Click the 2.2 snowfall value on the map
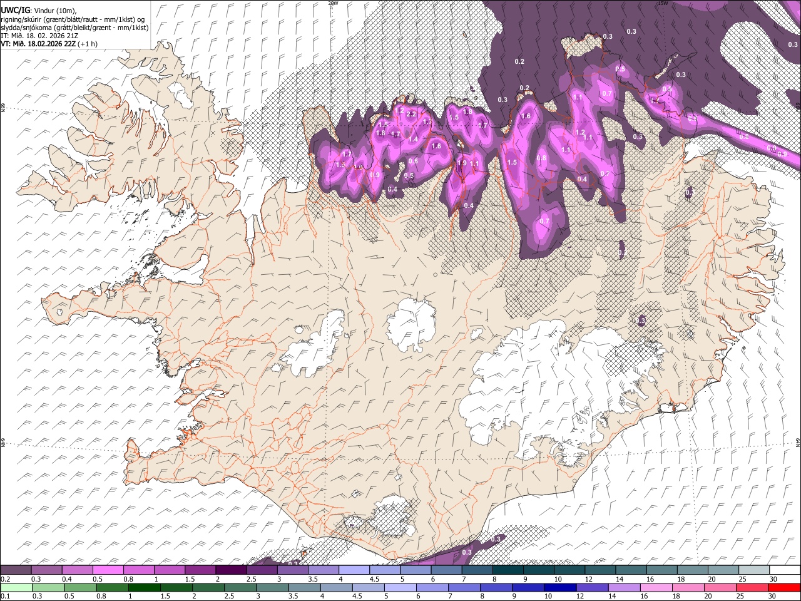 [411, 115]
